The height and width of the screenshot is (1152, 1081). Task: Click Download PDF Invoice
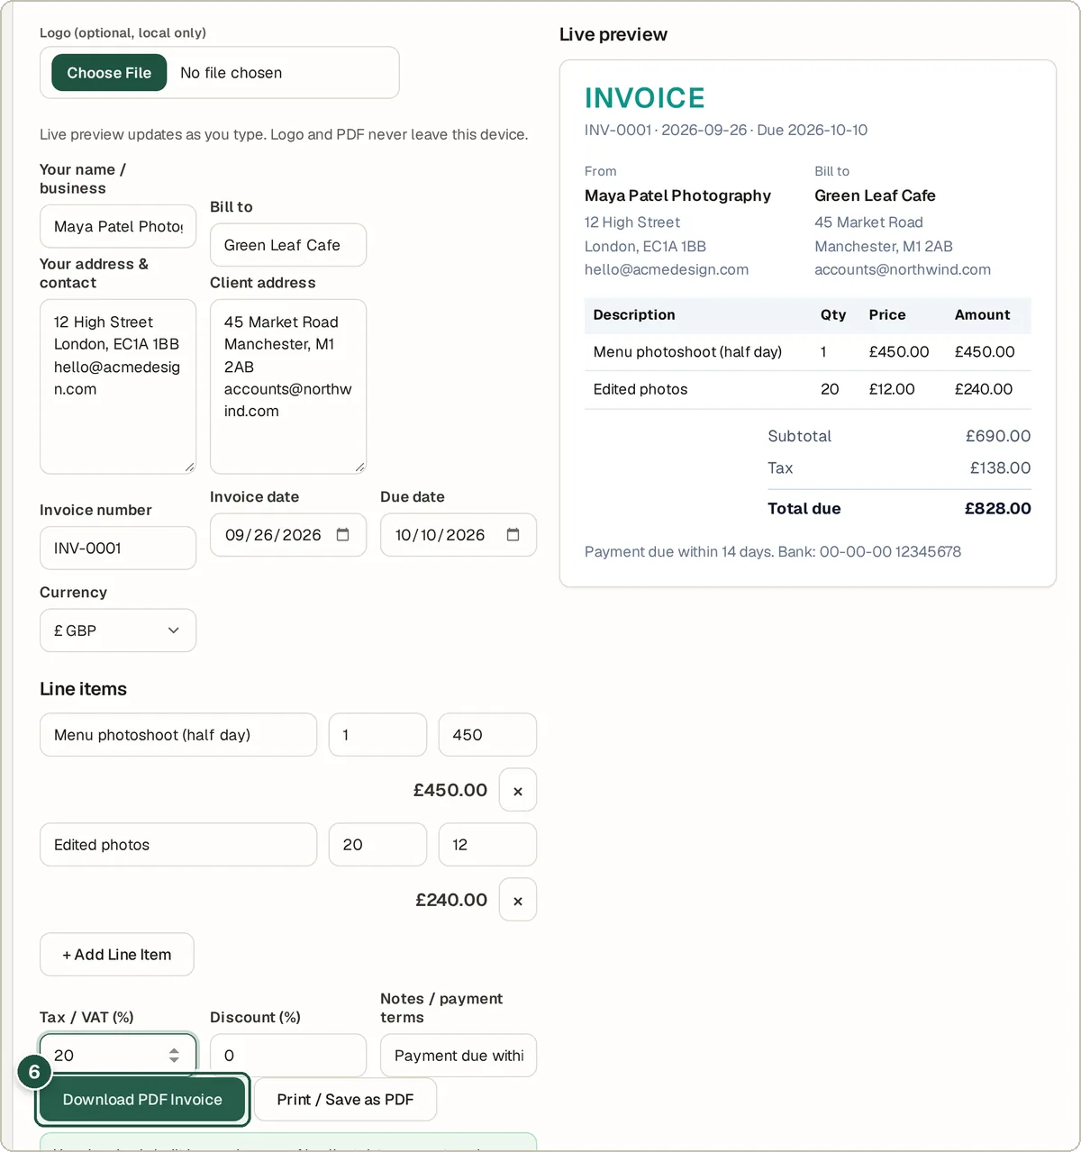(142, 1100)
